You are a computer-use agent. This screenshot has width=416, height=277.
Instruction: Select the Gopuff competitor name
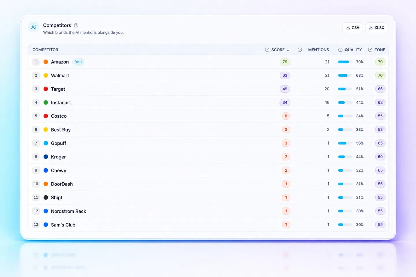(x=59, y=143)
